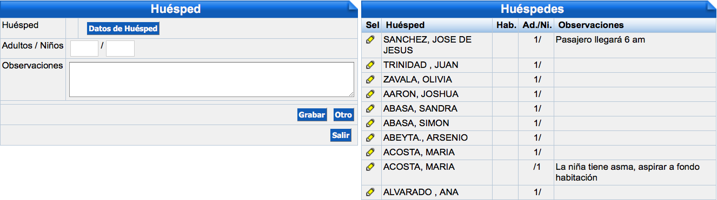This screenshot has height=200, width=717.
Task: Exit the form using the Salir button
Action: pyautogui.click(x=341, y=135)
